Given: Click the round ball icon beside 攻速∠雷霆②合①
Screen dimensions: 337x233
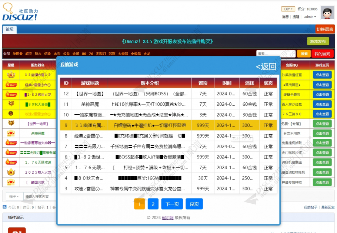Looking at the screenshot, I should [11, 114].
